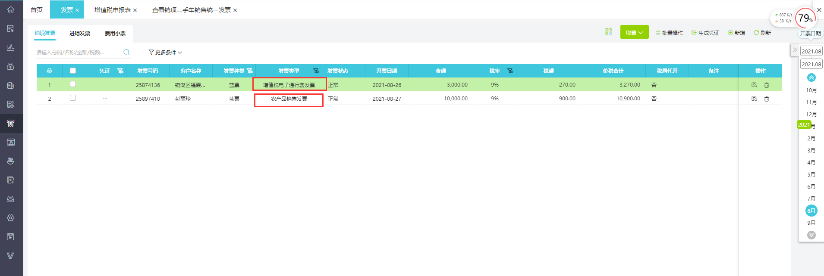Viewport: 824px width, 276px height.
Task: Switch to 进项发票 tab
Action: (x=80, y=34)
